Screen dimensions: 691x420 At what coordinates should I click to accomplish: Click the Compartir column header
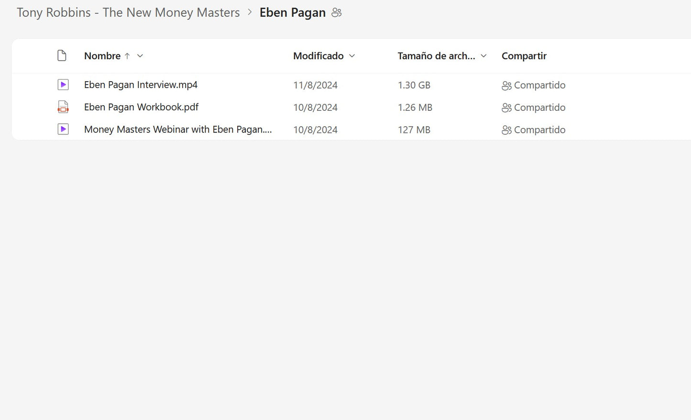click(524, 56)
